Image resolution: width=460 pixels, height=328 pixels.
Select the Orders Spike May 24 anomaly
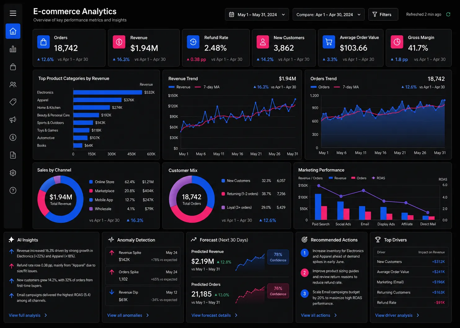pos(143,275)
